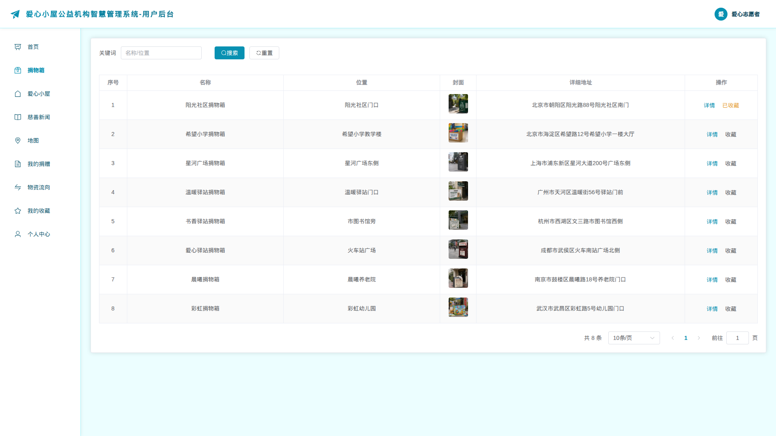Click the 搜索 button
Viewport: 776px width, 436px height.
click(x=230, y=53)
